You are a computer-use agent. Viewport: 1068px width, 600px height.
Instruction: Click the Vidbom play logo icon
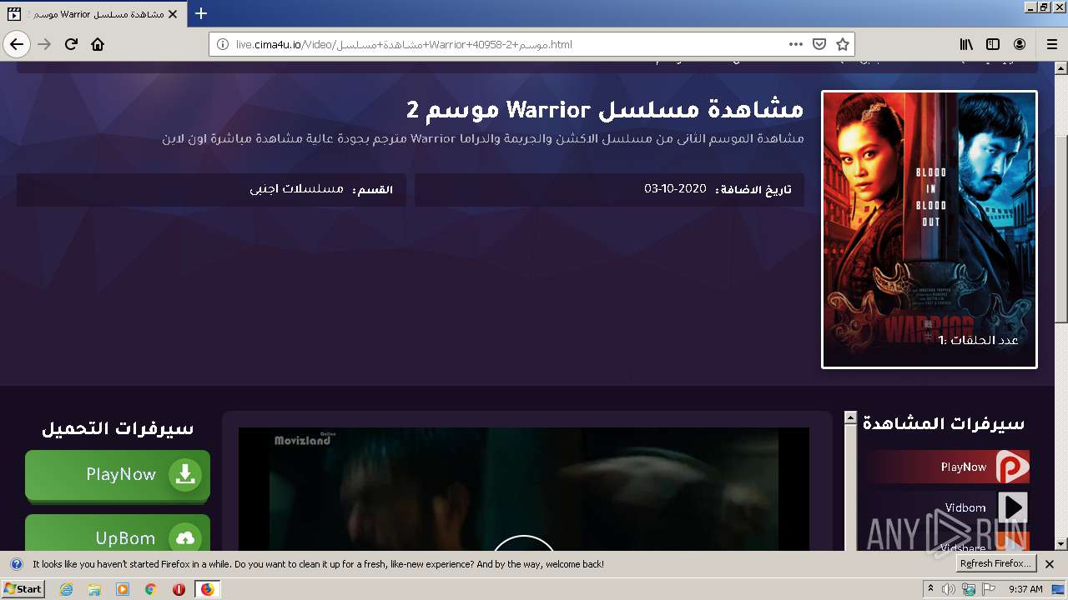click(x=1012, y=507)
